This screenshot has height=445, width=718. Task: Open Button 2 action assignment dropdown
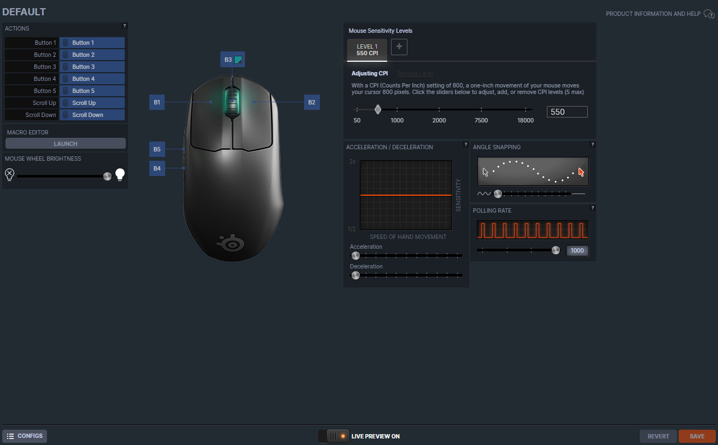pos(92,55)
